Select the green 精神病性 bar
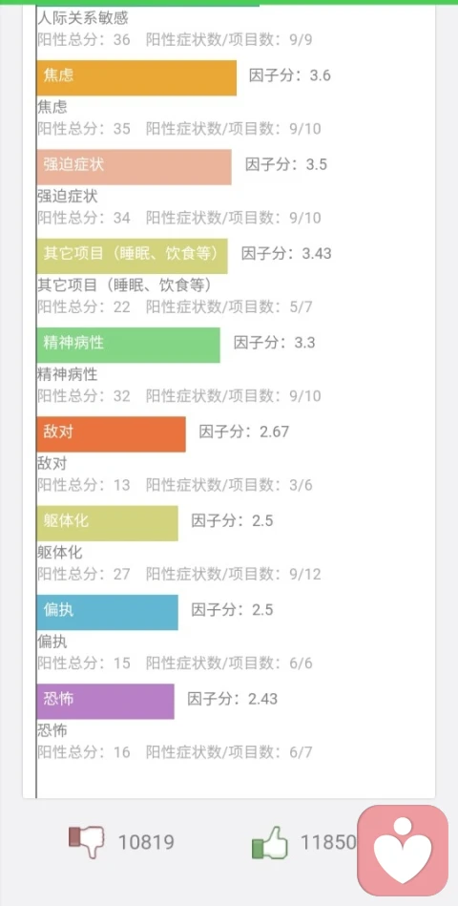Viewport: 458px width, 906px height. [128, 345]
